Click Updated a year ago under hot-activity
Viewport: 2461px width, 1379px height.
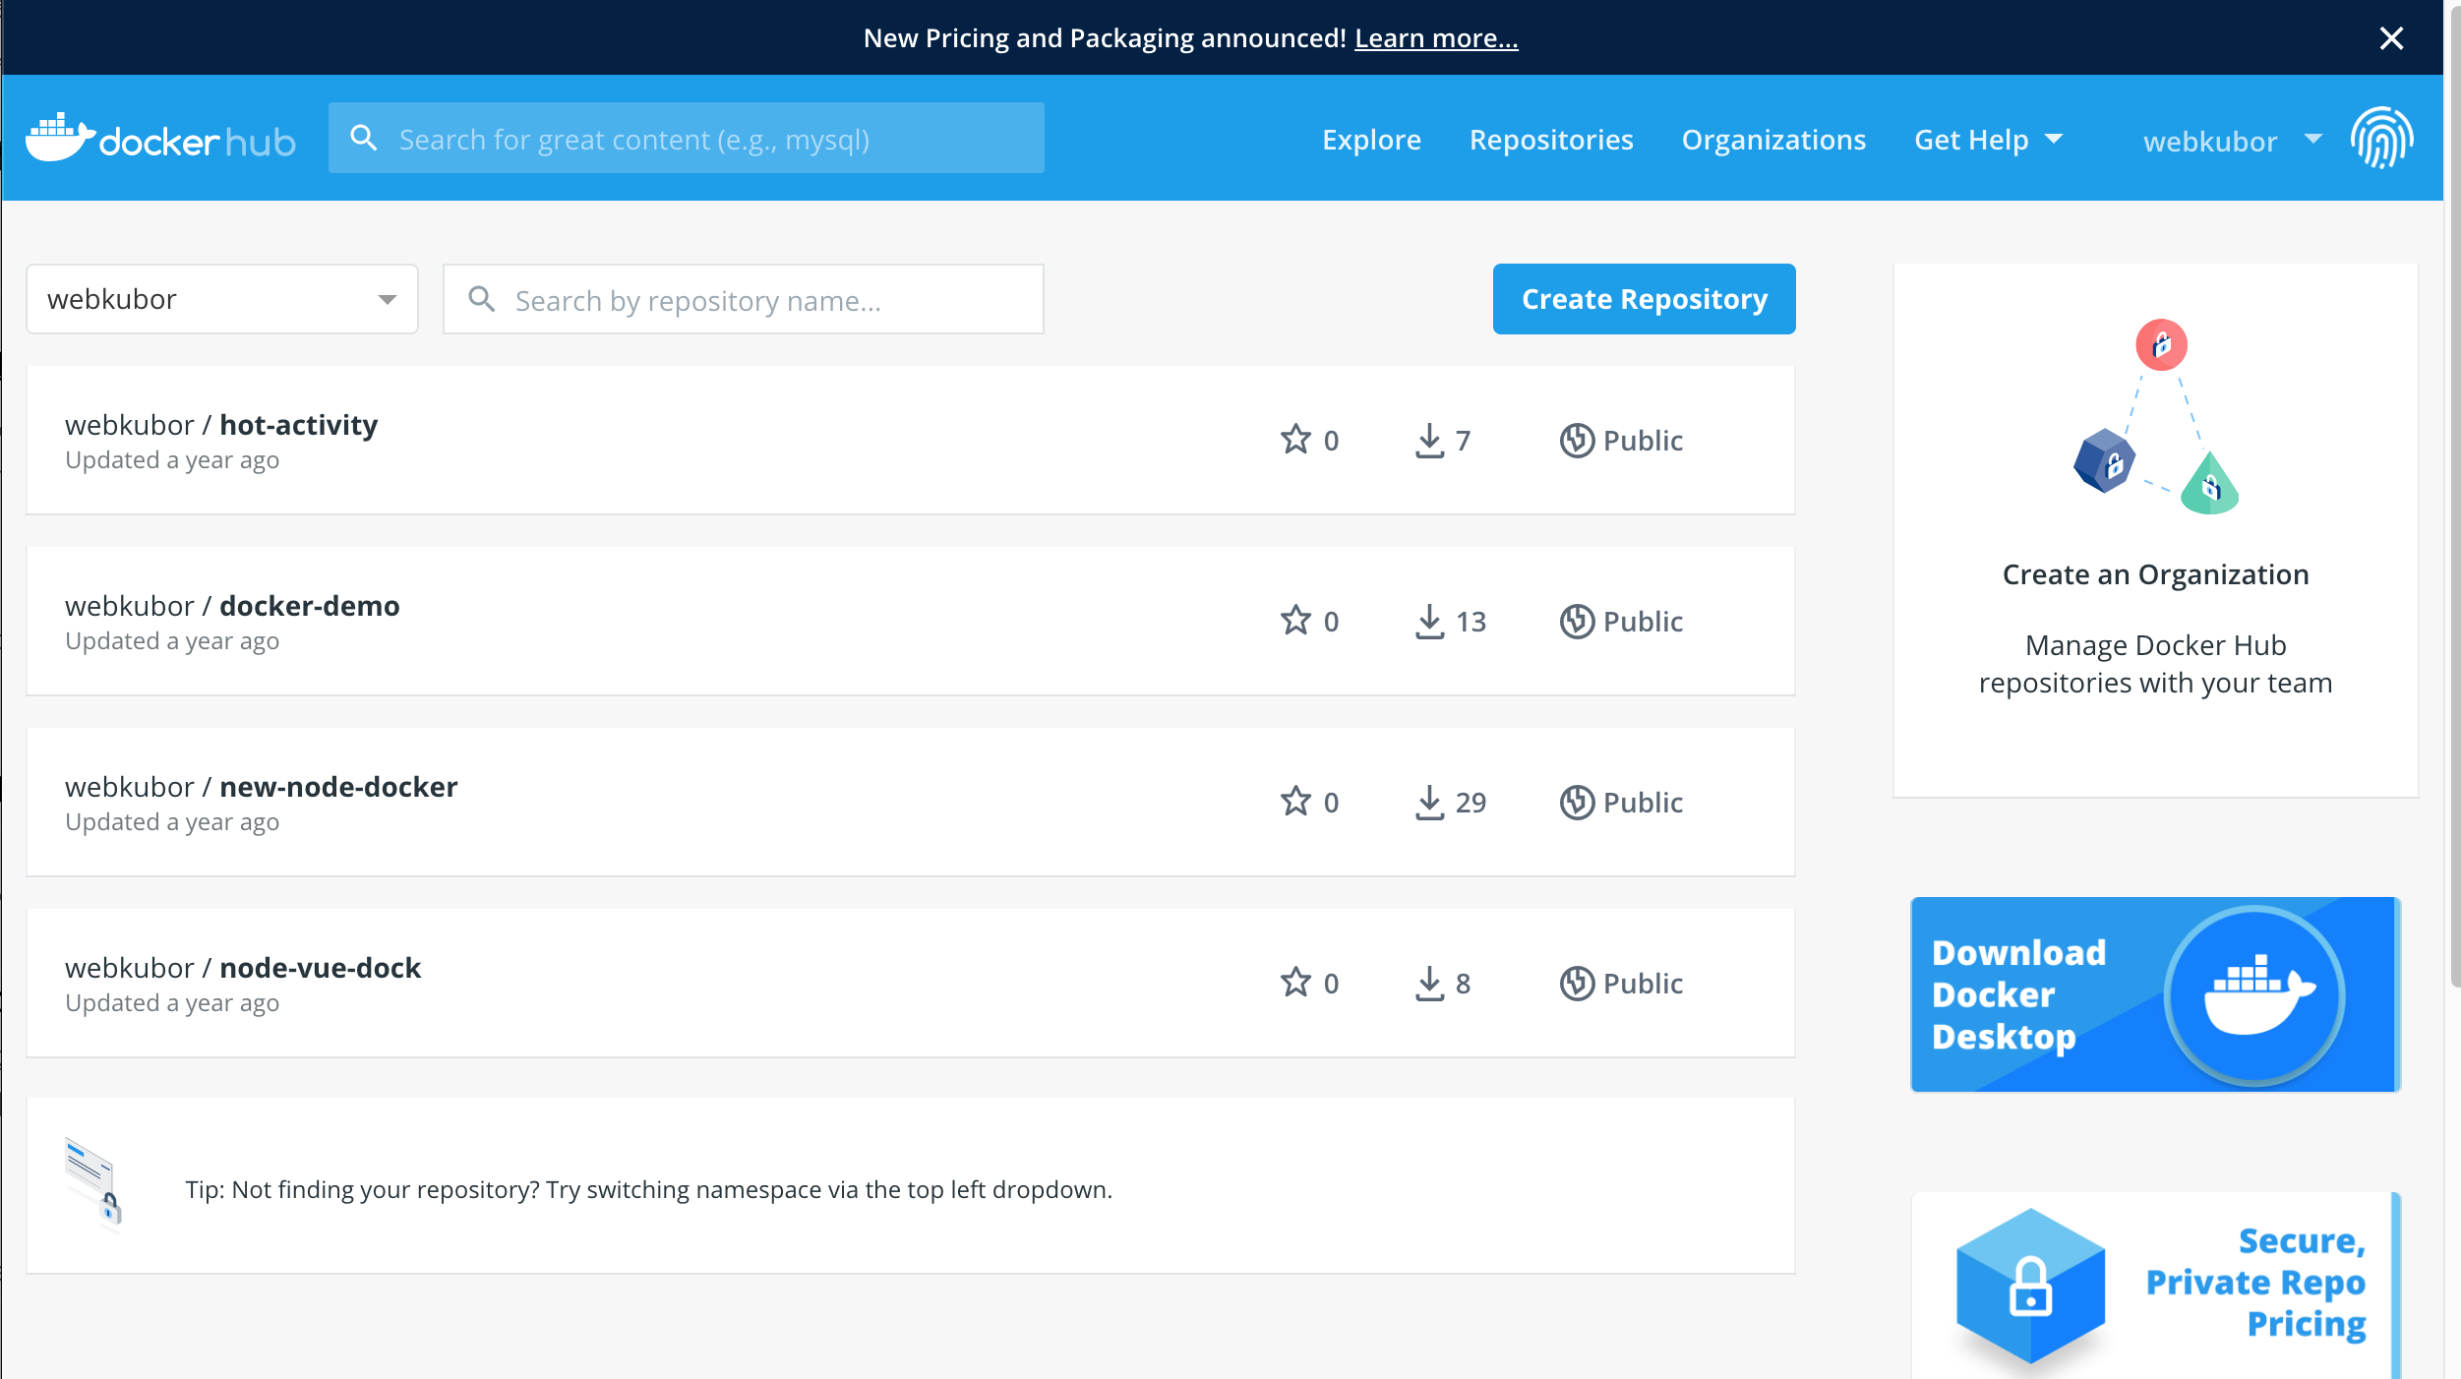pos(172,460)
